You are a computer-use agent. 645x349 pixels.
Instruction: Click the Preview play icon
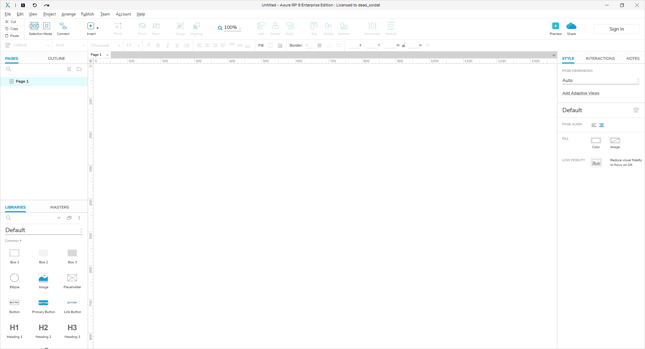(556, 26)
